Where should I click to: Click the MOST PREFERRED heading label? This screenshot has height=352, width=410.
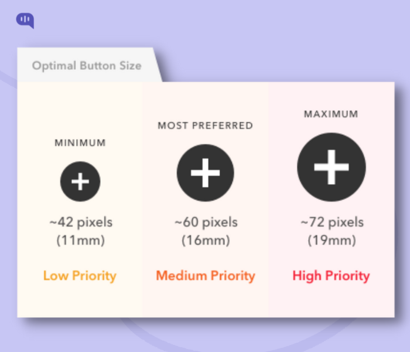coord(205,126)
